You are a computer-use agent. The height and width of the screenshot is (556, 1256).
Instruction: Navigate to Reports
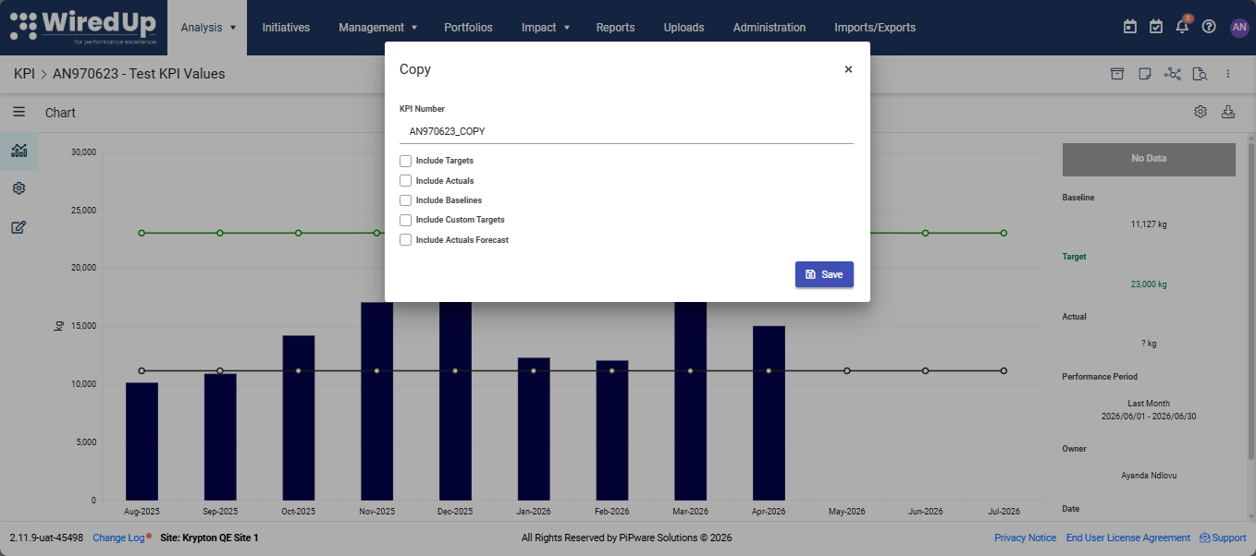tap(615, 28)
